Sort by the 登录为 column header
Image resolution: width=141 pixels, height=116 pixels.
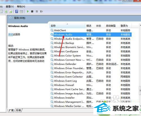point(125,26)
